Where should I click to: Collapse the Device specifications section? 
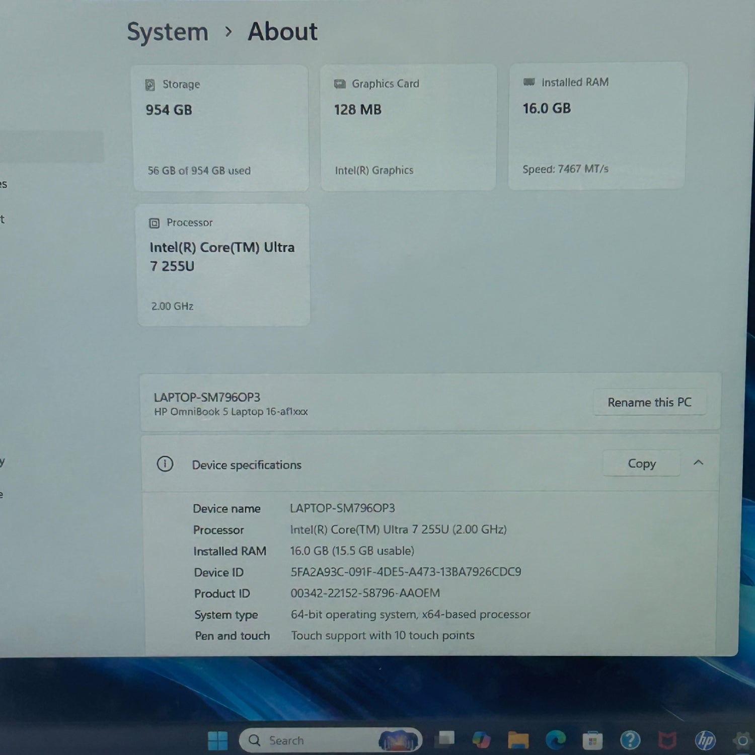click(698, 463)
